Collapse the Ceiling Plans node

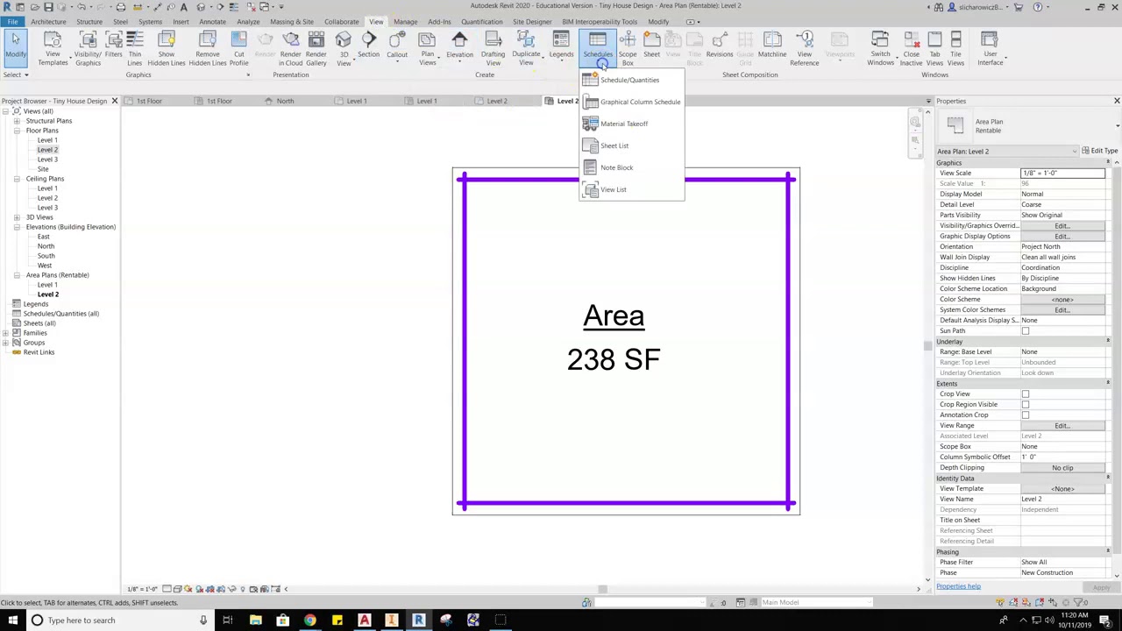click(17, 179)
